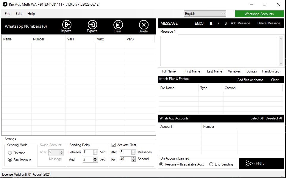Decrease the Rest For seconds value
The width and height of the screenshot is (286, 178).
click(x=133, y=160)
